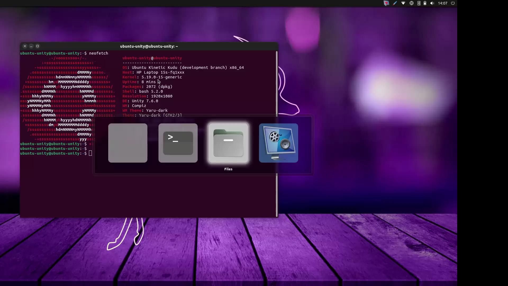508x286 pixels.
Task: Open the 14:07 clock menu
Action: [443, 3]
